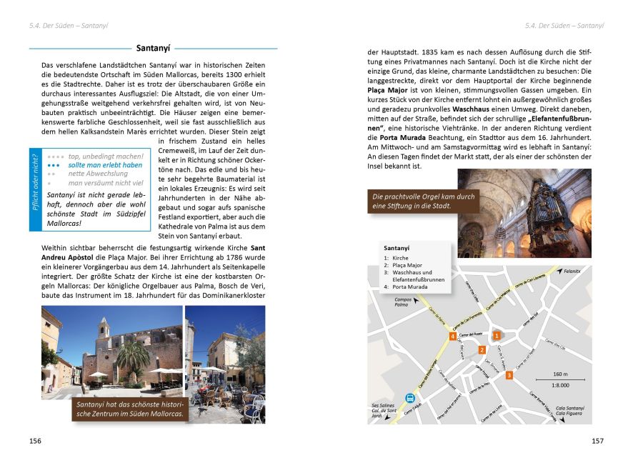Click map marker 3 for Waschhaus und Elefantenfußbrunnen
Viewport: 633px width, 463px height.
coord(509,375)
